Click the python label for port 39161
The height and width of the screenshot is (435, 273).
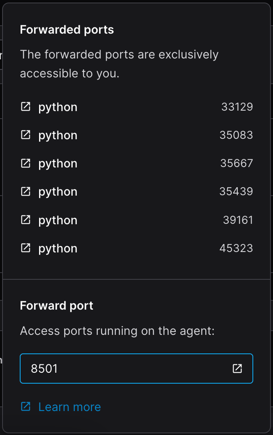[x=58, y=220]
